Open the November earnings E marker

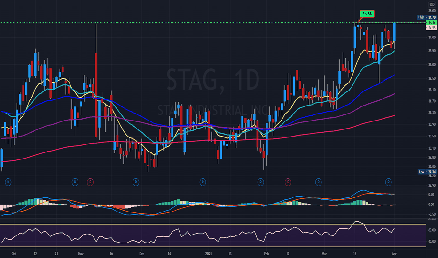(90, 182)
